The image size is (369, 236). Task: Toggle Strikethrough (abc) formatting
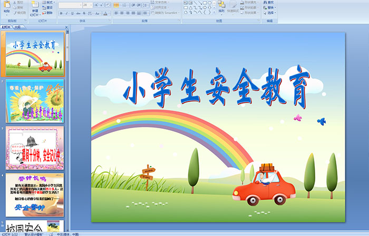pos(78,13)
